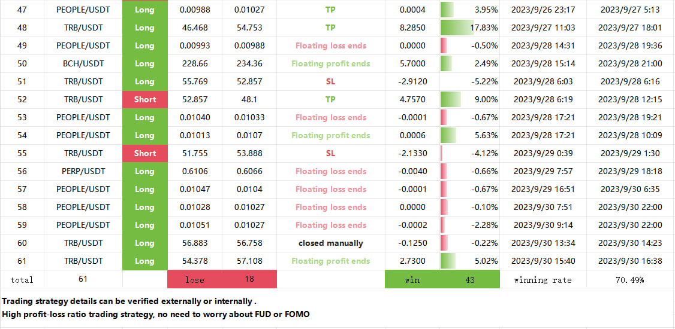Click the BCH/USDT pair cell
The width and height of the screenshot is (675, 329).
click(x=83, y=63)
